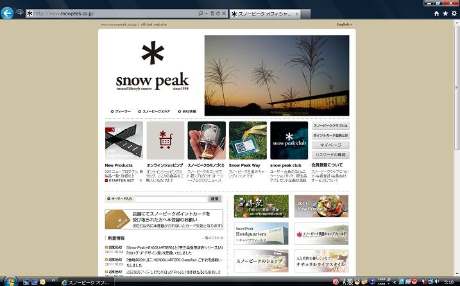Open the スノーピークのショップ banner
The image size is (460, 286).
click(x=261, y=261)
